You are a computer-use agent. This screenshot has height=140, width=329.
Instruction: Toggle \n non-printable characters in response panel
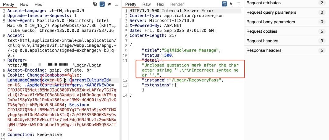232,4
